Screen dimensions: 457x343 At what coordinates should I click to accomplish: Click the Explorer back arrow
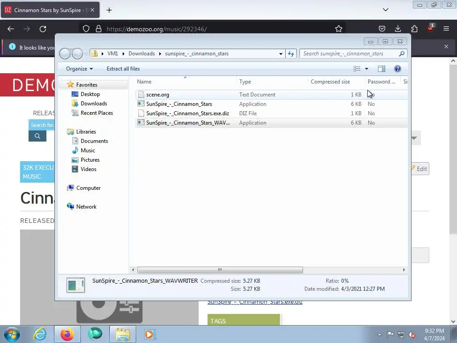point(65,54)
